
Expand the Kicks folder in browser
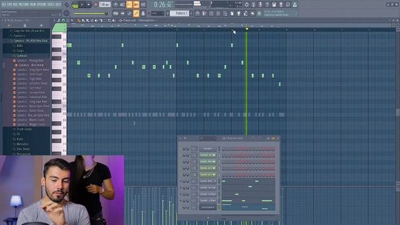click(19, 139)
